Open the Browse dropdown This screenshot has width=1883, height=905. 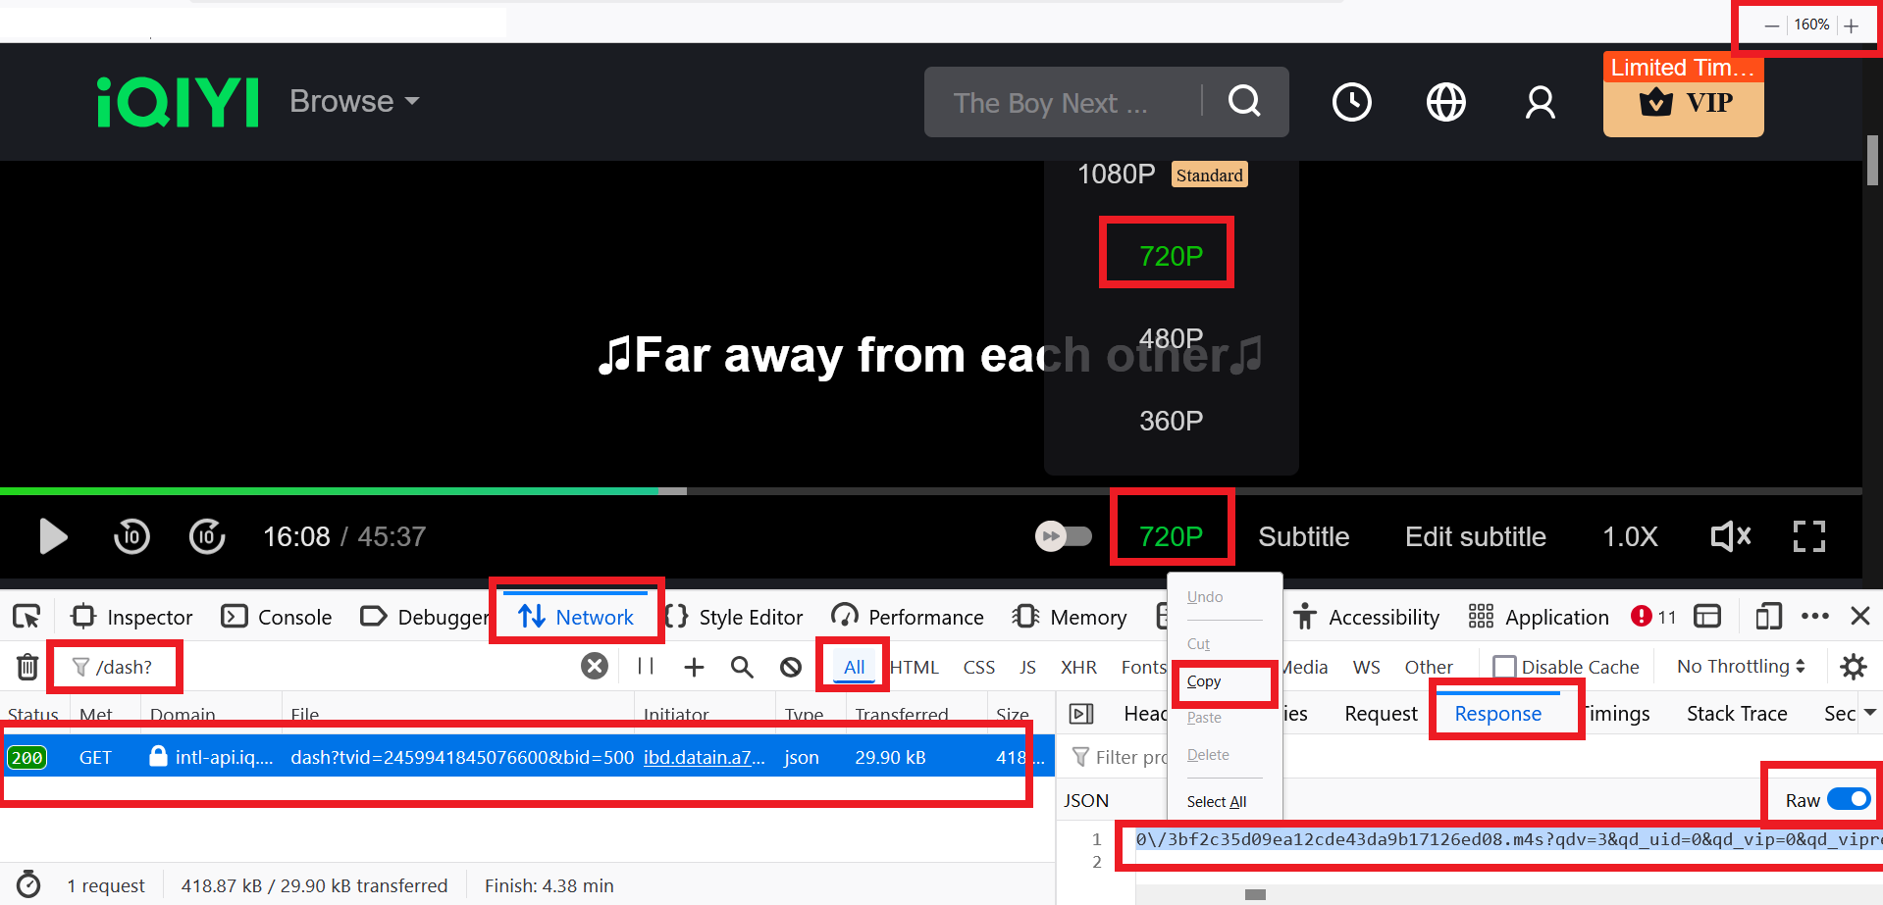point(354,101)
